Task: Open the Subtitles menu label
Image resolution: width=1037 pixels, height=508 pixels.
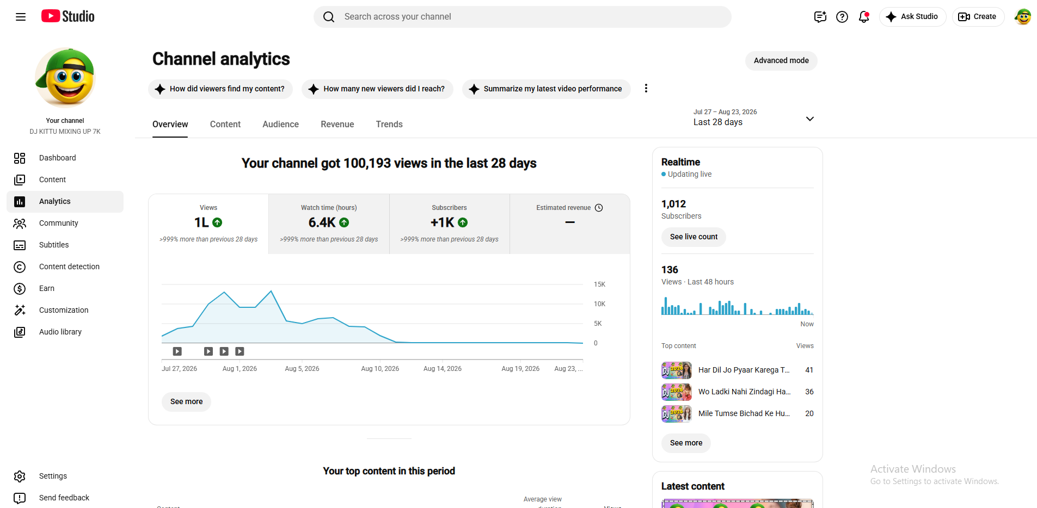Action: (x=54, y=245)
